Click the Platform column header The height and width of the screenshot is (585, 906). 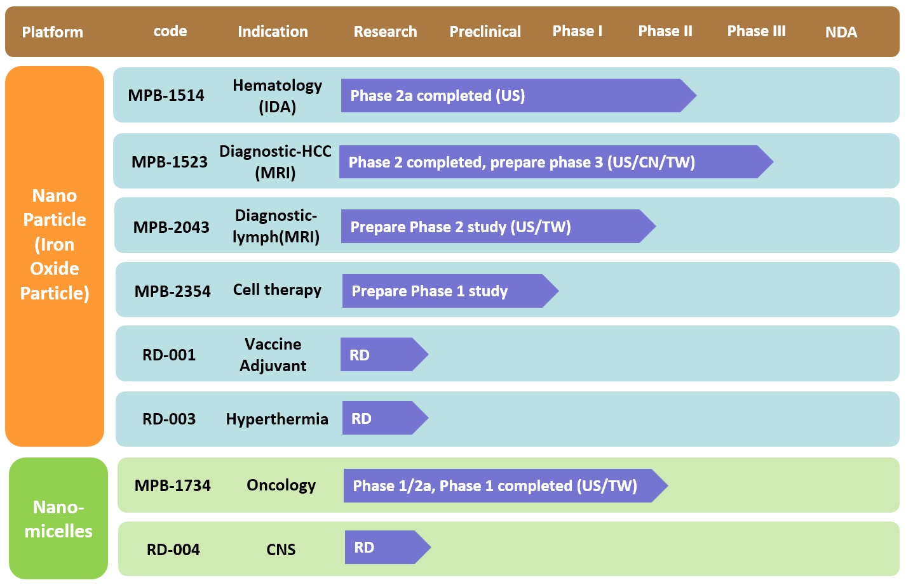click(x=53, y=32)
